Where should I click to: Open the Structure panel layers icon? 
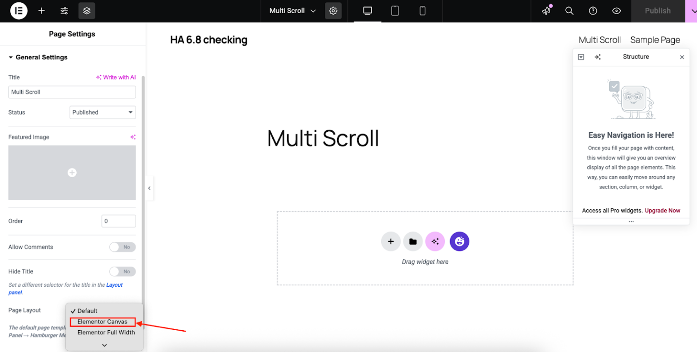87,10
